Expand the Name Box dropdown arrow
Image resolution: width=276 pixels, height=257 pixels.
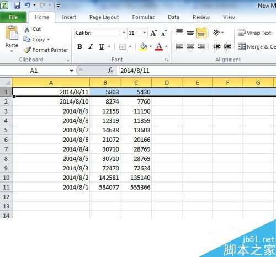point(72,71)
